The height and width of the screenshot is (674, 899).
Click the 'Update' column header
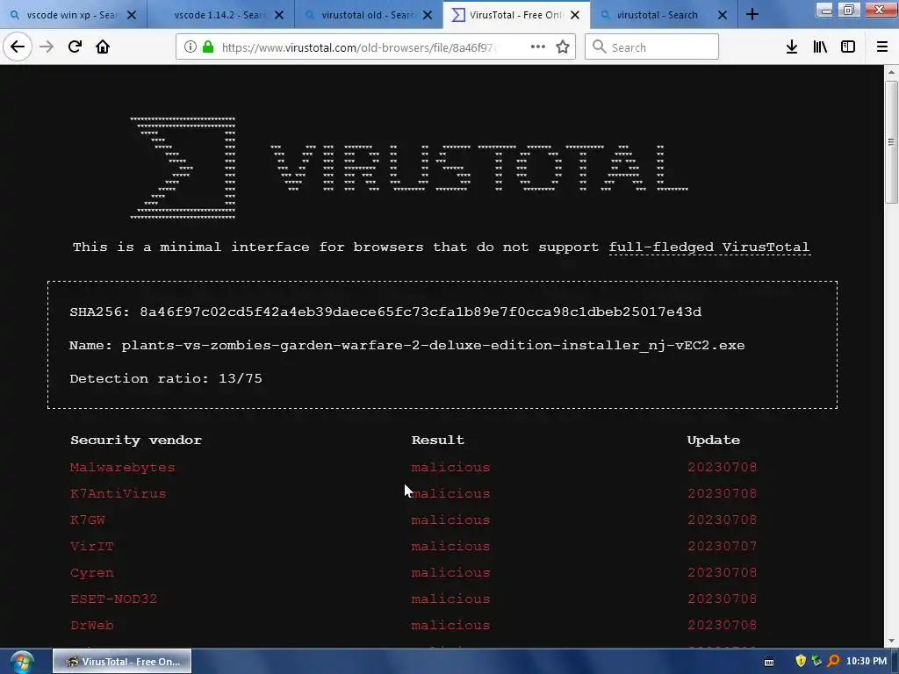click(713, 441)
